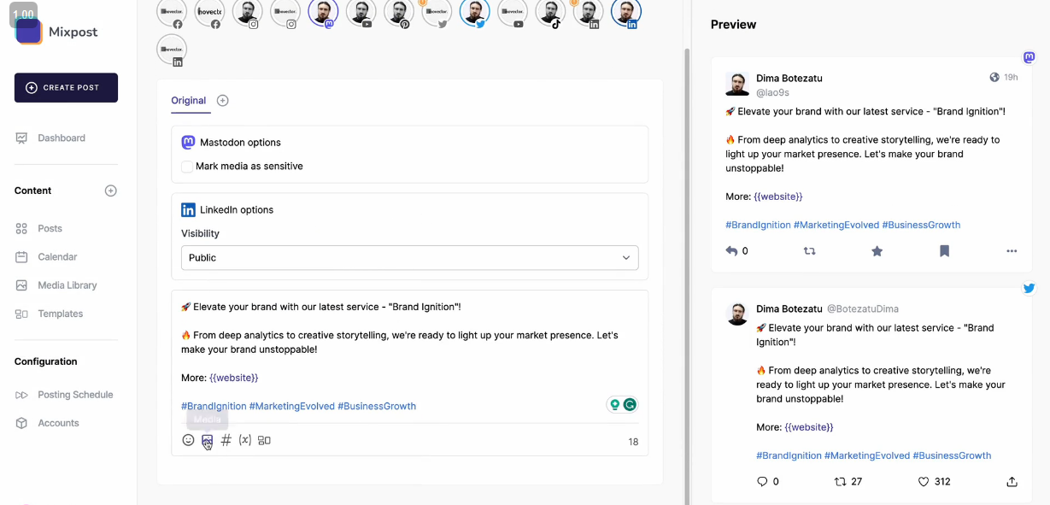Open the variables {x} icon
This screenshot has height=505, width=1050.
coord(245,440)
